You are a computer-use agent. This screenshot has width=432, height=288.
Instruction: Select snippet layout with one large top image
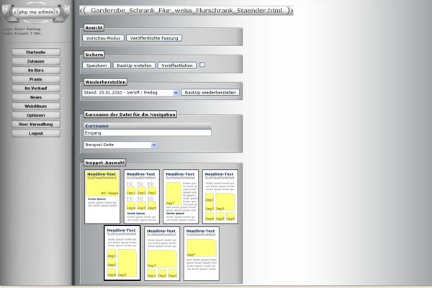pyautogui.click(x=102, y=195)
